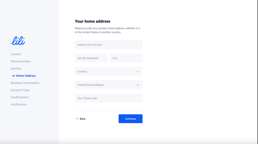Viewport: 258px width, 144px height.
Task: Open the Country selection field
Action: point(109,71)
